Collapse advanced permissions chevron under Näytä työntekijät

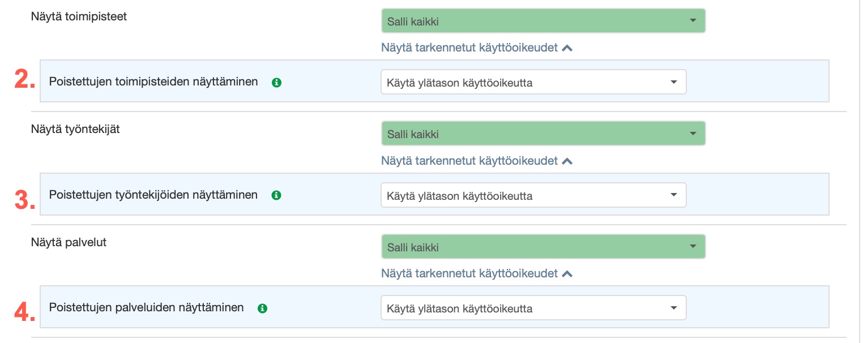click(567, 161)
